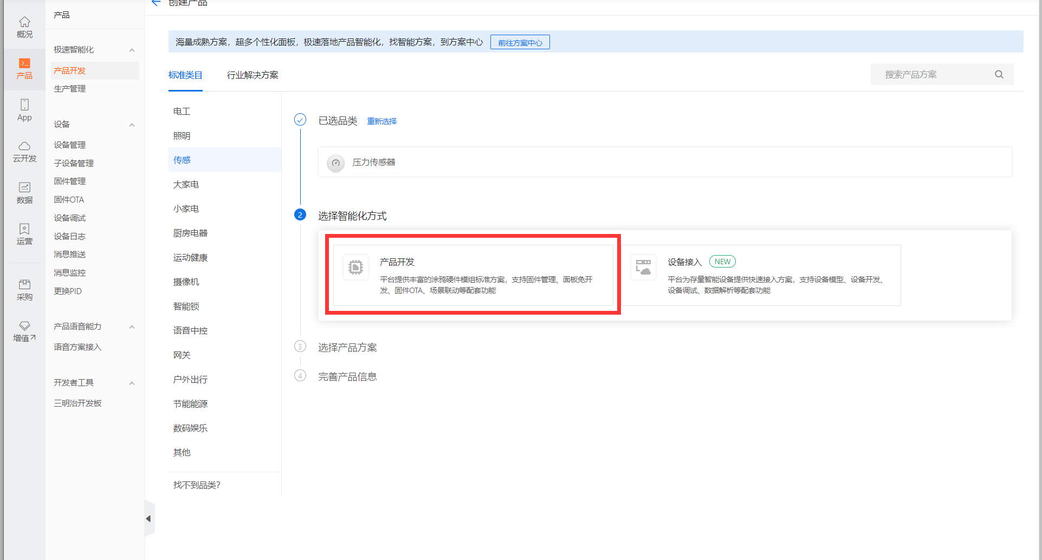Open the App section icon

coord(24,108)
